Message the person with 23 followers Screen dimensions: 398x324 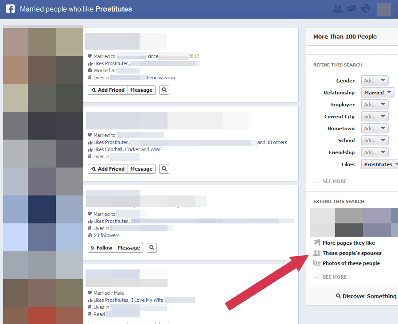coord(129,248)
